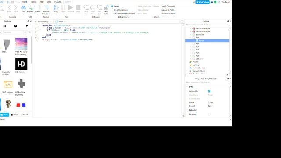The height and width of the screenshot is (158, 281).
Task: Expand the Lighting service in Explorer
Action: pyautogui.click(x=187, y=65)
